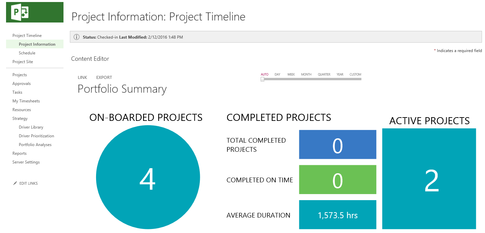Go to Project Site
The image size is (485, 233).
(23, 62)
